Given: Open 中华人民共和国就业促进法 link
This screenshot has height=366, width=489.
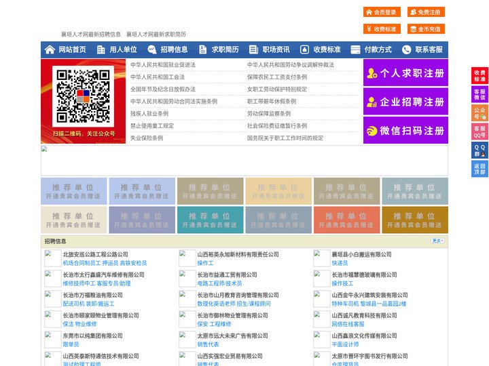Looking at the screenshot, I should click(x=163, y=65).
